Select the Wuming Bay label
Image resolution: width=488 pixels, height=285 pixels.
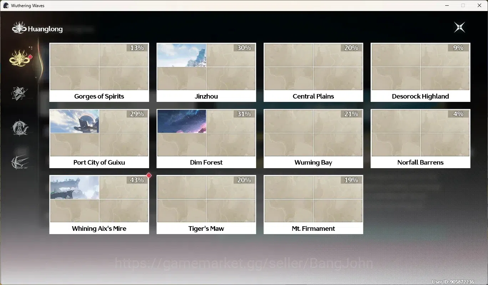313,162
